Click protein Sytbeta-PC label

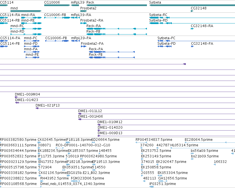point(166,38)
